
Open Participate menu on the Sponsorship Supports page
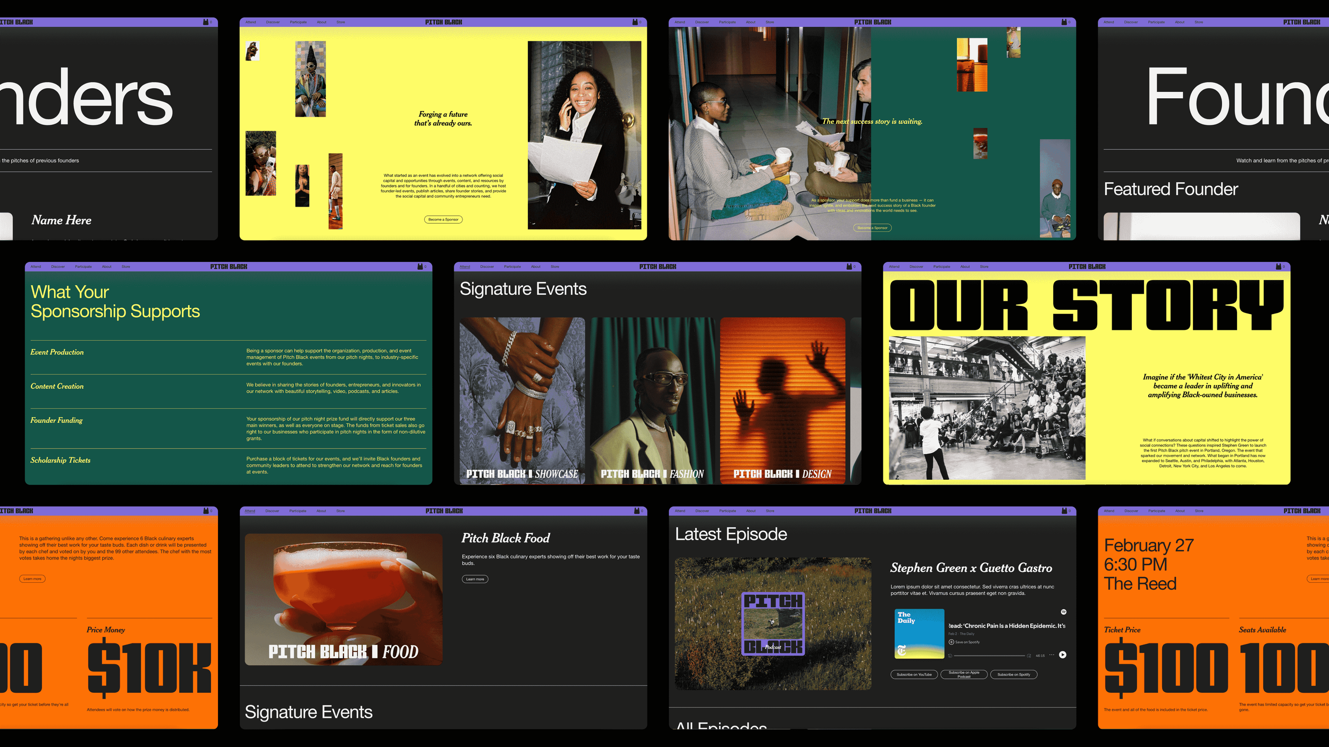(83, 267)
